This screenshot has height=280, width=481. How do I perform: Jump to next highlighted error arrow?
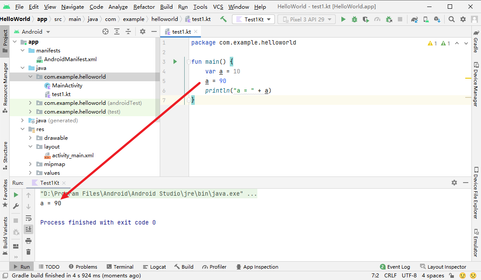pos(466,43)
